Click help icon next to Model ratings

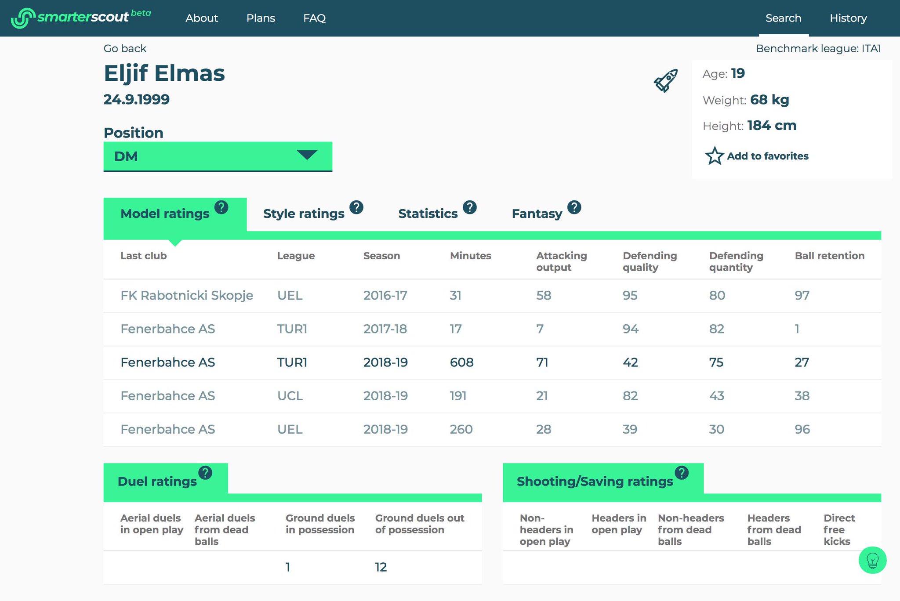point(221,207)
